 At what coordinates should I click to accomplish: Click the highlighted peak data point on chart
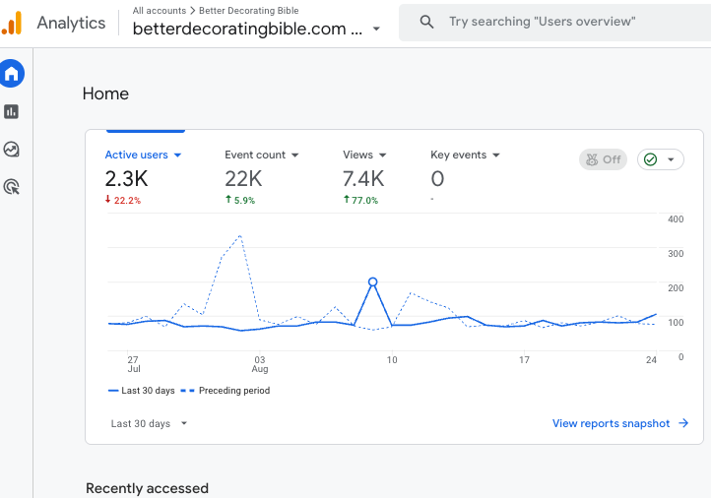[372, 281]
